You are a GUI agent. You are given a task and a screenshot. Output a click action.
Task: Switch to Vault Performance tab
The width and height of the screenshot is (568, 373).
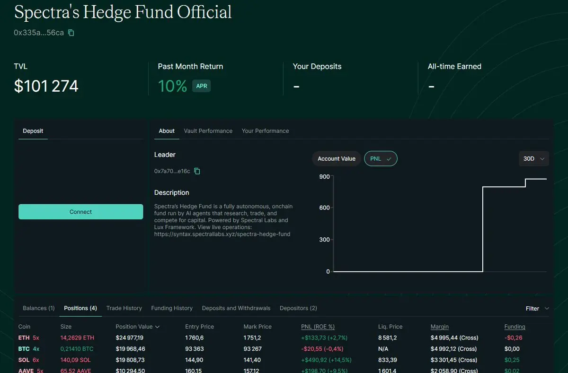point(208,131)
